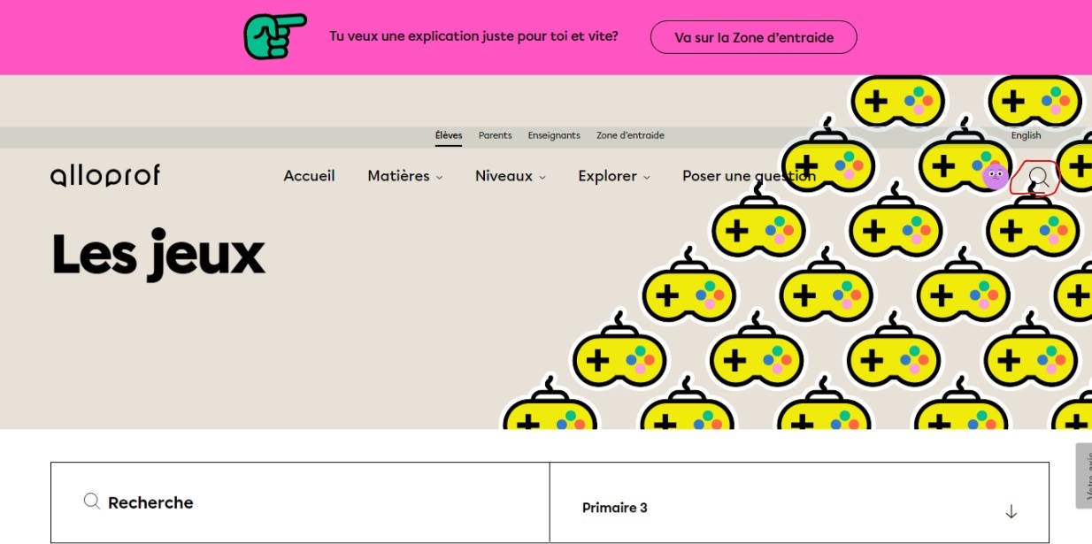Click the down arrow of the level selector
1092x544 pixels.
(x=1011, y=511)
